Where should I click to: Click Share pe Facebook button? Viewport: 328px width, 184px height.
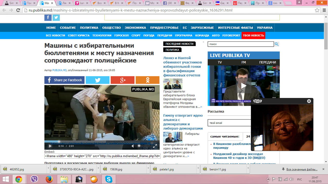coord(64,80)
